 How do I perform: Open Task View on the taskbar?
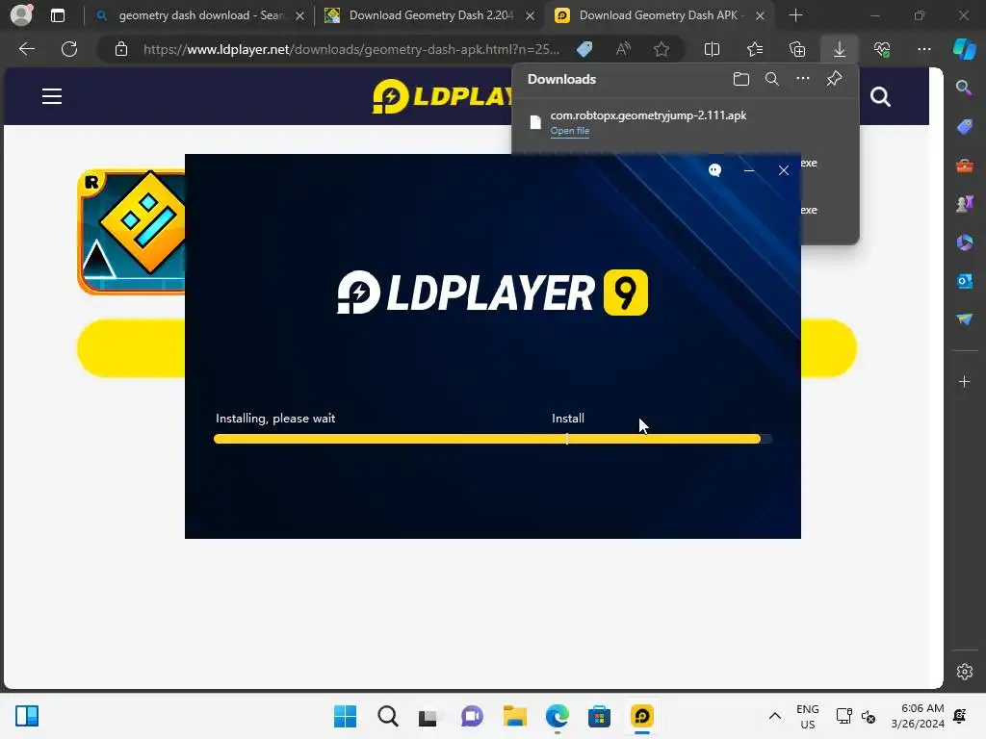[x=428, y=716]
